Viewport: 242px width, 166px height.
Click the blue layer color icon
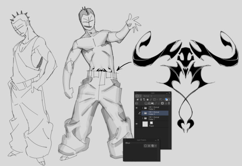coord(166,100)
